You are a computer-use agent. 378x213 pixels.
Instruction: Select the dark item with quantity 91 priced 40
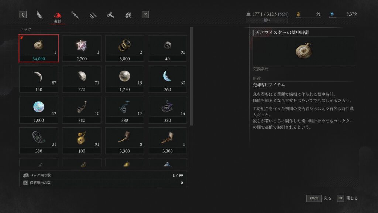click(x=167, y=48)
